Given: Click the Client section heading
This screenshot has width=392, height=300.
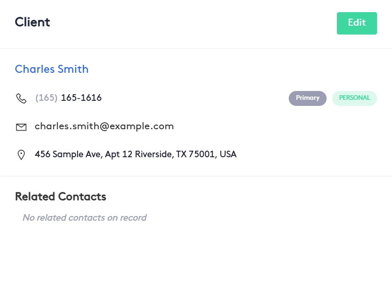Looking at the screenshot, I should 32,22.
